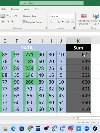
Task: Select column J header
Action: click(61, 41)
